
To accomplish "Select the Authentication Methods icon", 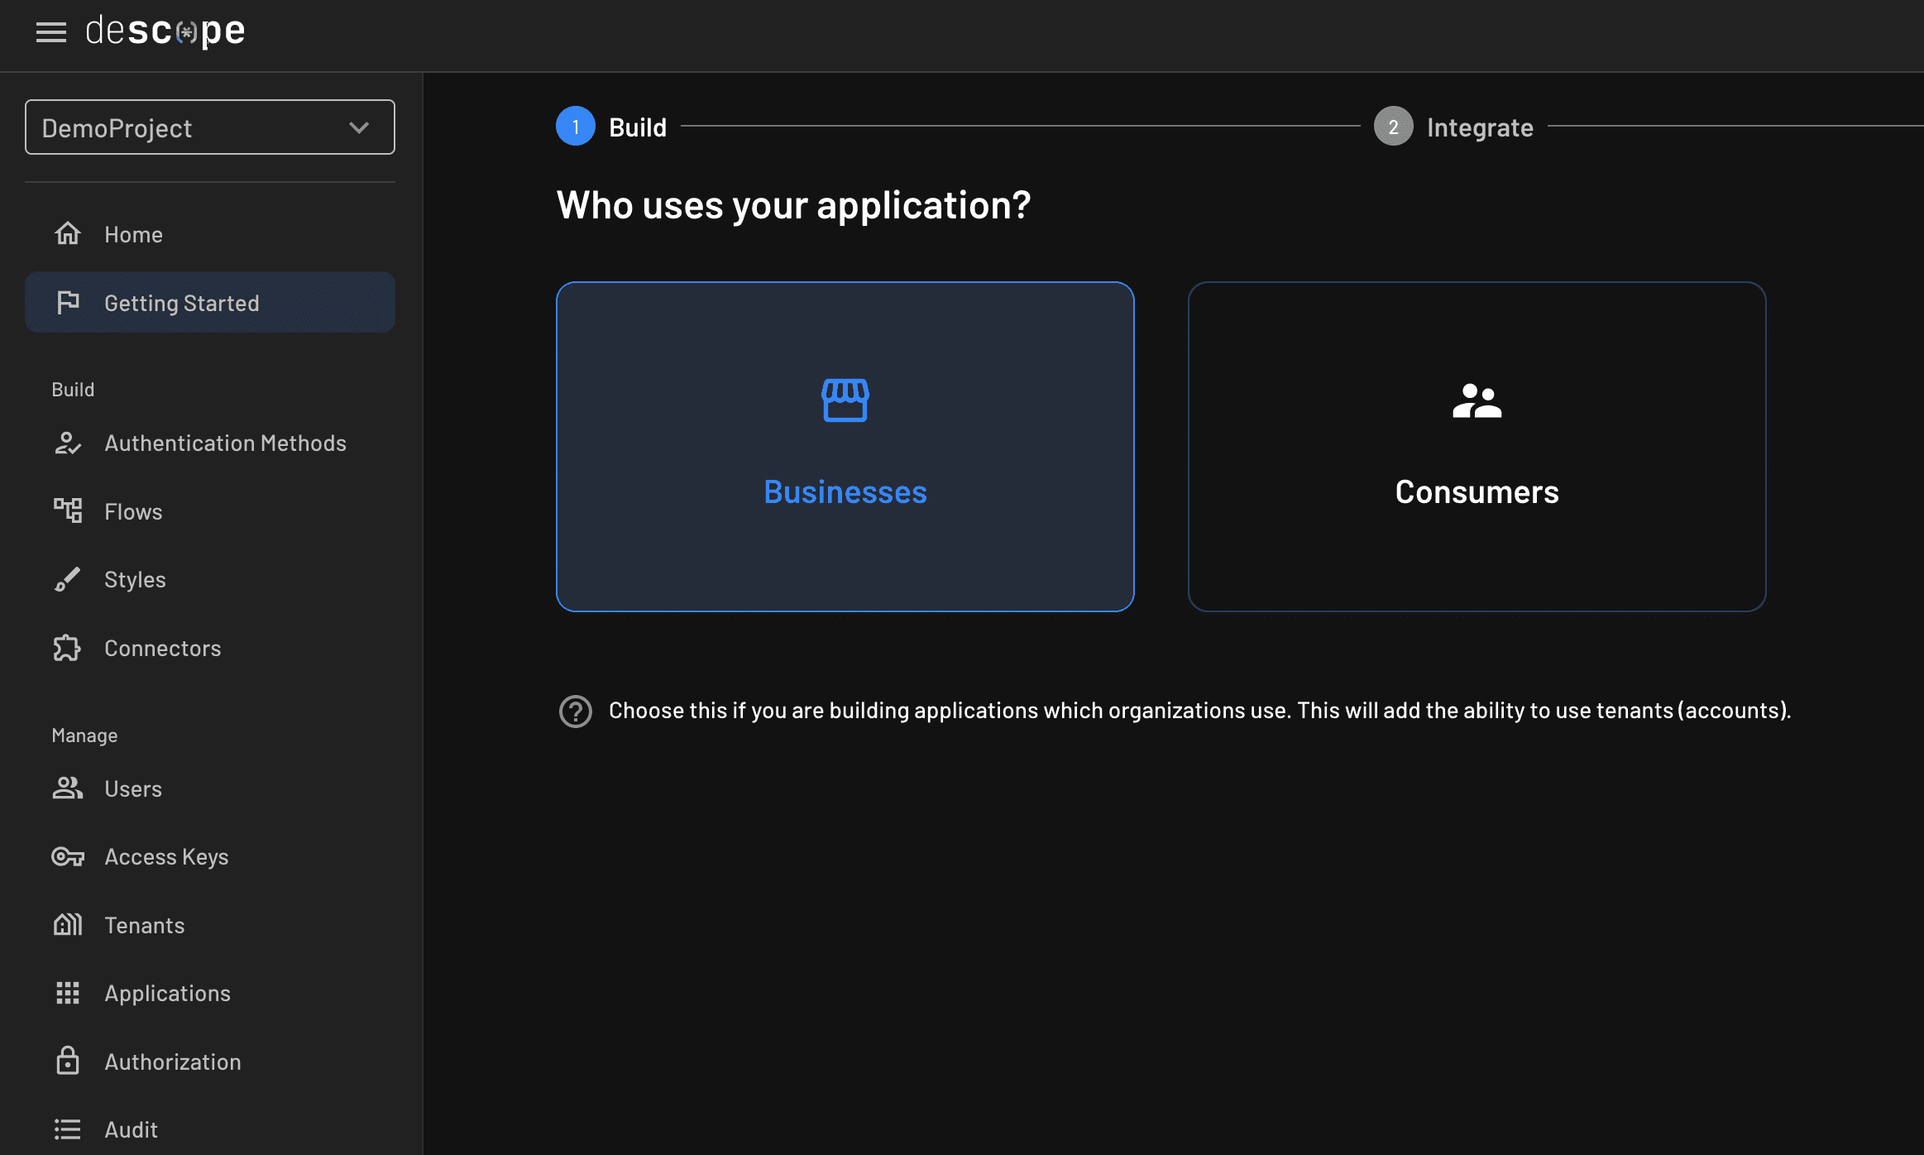I will point(68,443).
